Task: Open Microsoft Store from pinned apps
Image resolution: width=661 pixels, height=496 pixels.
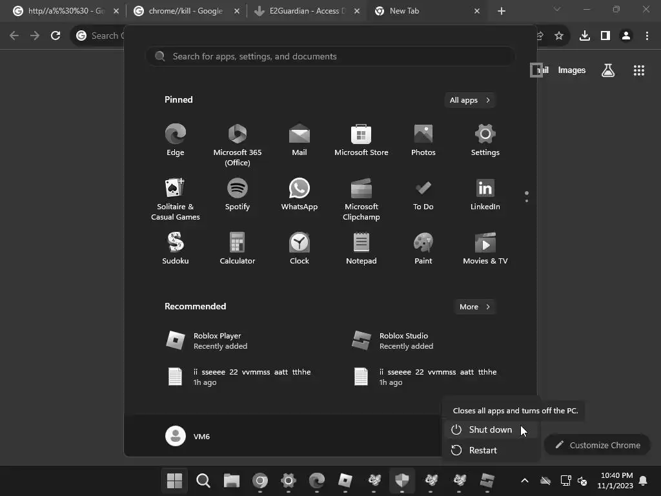Action: coord(361,140)
